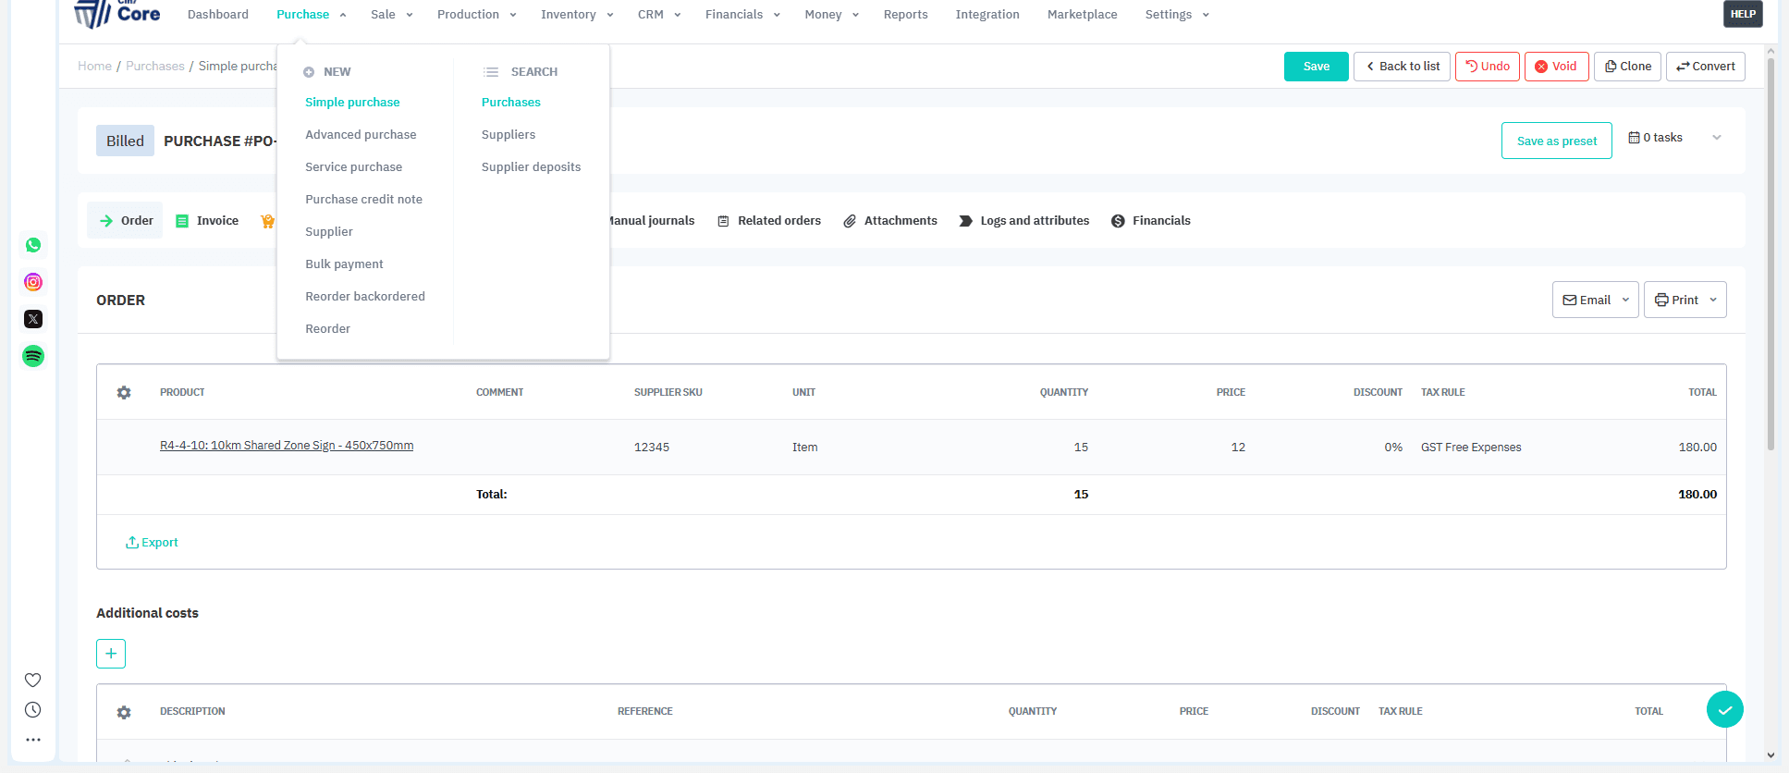Clone this purchase
The height and width of the screenshot is (773, 1789).
(x=1628, y=67)
